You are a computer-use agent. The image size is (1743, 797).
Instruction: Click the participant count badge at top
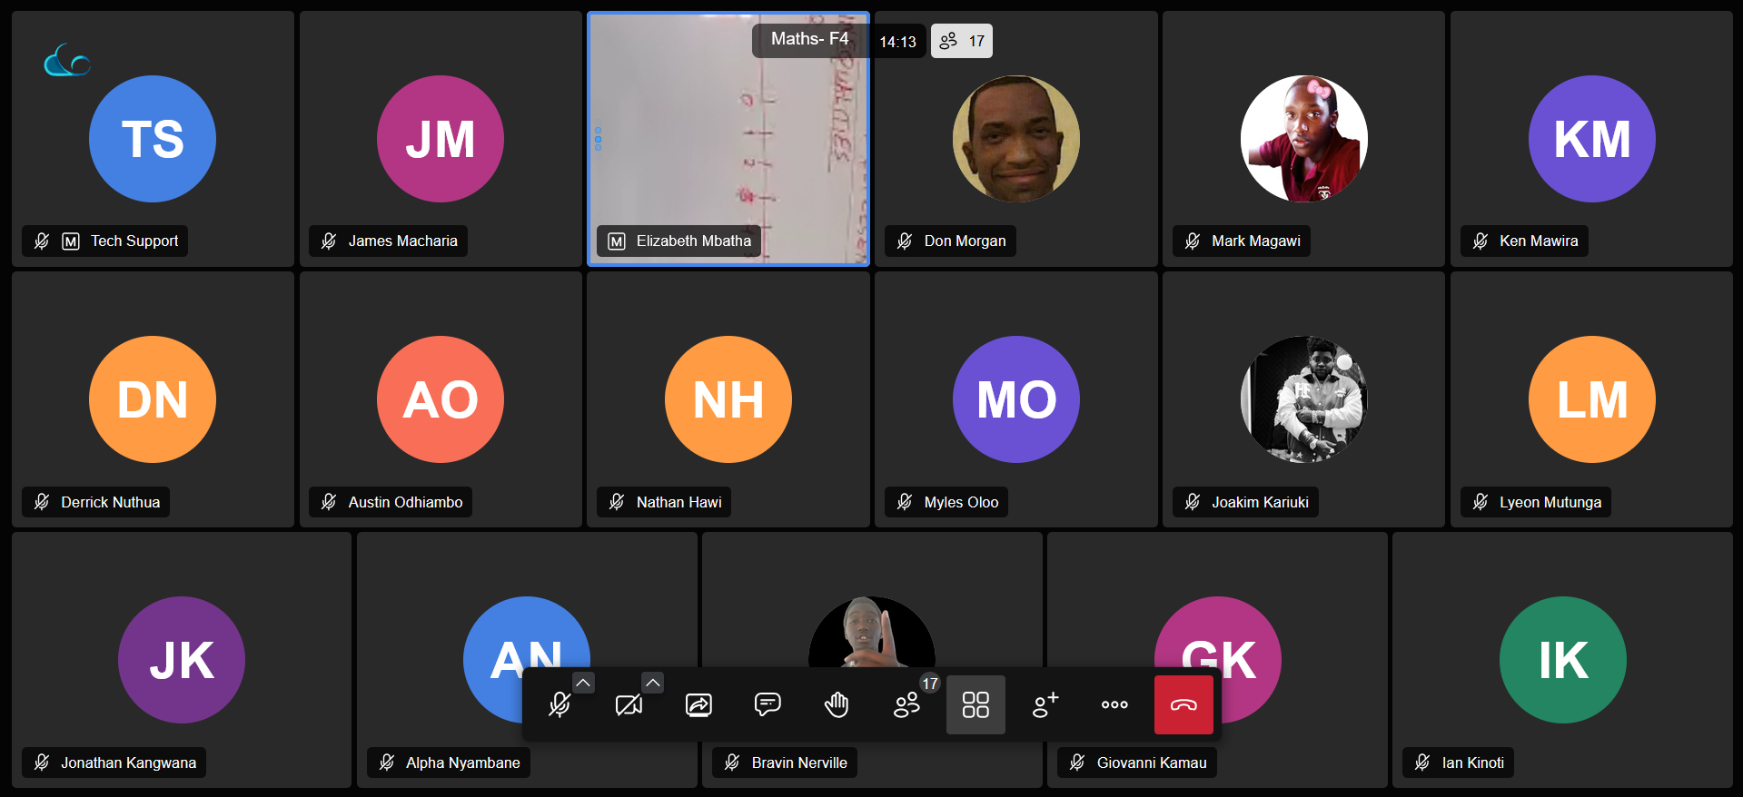coord(962,41)
